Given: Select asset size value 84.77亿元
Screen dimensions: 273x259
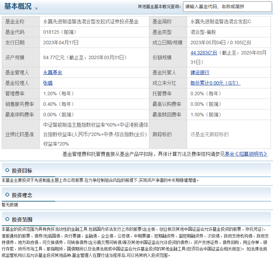Looking at the screenshot, I should coord(54,57).
